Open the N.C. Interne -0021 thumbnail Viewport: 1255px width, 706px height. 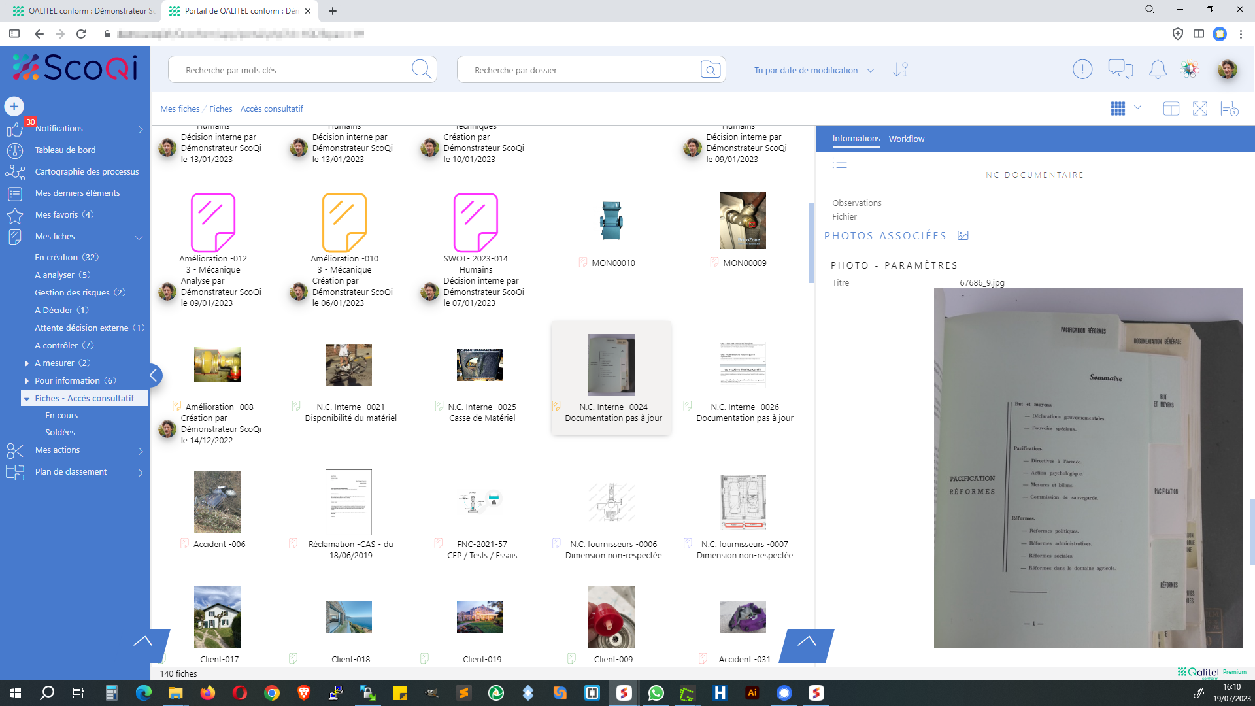tap(348, 365)
